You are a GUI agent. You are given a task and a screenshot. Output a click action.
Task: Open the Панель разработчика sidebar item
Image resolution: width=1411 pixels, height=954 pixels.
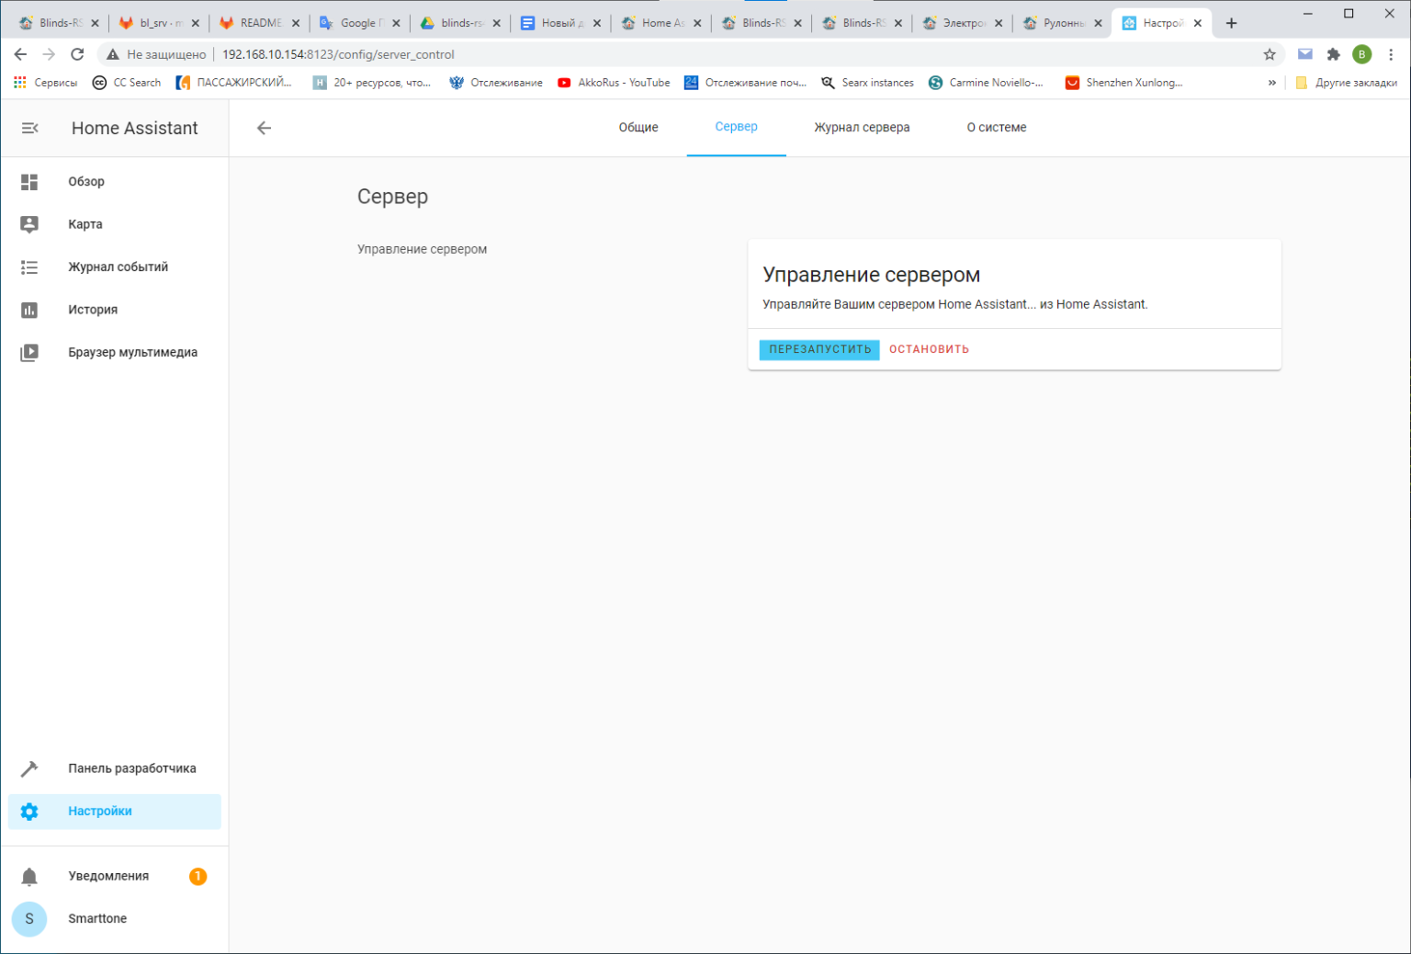(115, 768)
